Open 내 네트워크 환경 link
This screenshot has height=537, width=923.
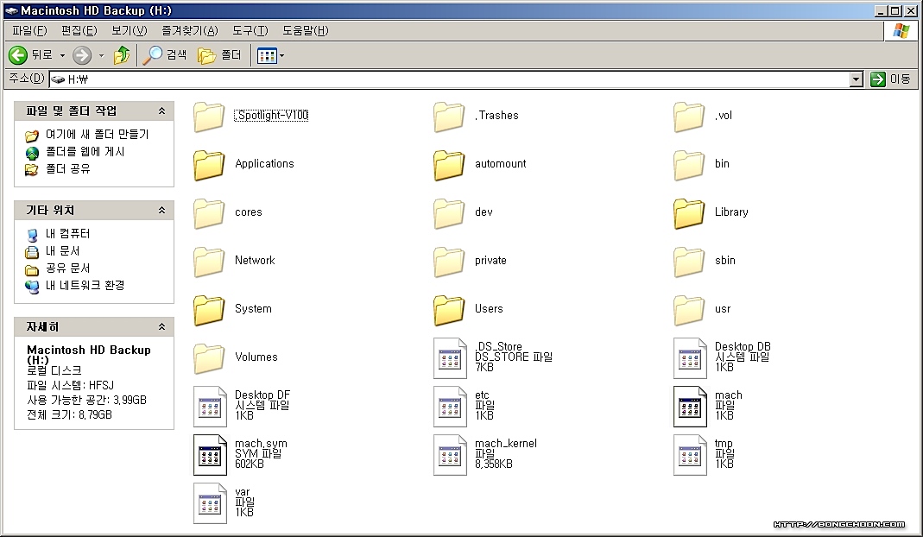click(85, 286)
